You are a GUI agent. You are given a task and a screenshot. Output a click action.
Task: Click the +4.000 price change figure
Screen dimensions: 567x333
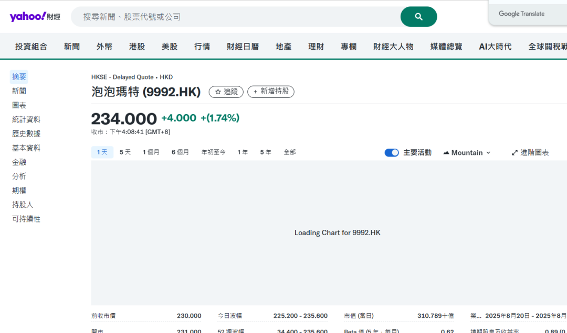tap(178, 118)
